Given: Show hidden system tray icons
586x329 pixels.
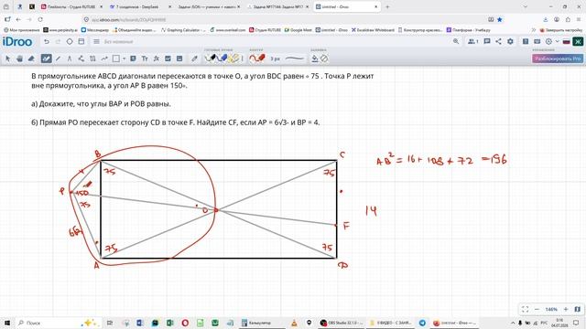Looking at the screenshot, I should point(513,323).
